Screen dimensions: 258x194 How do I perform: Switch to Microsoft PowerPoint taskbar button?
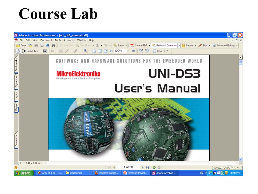pyautogui.click(x=135, y=173)
